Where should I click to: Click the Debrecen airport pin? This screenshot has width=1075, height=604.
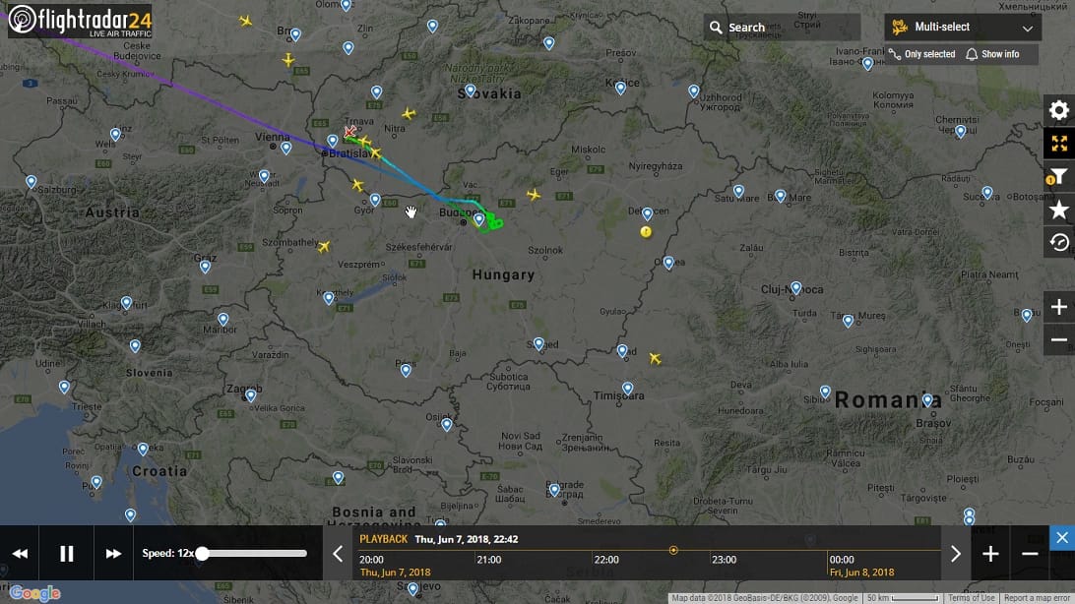(647, 214)
